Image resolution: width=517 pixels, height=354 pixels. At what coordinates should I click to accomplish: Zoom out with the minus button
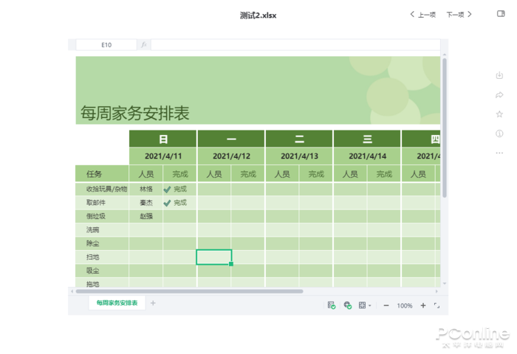[386, 305]
